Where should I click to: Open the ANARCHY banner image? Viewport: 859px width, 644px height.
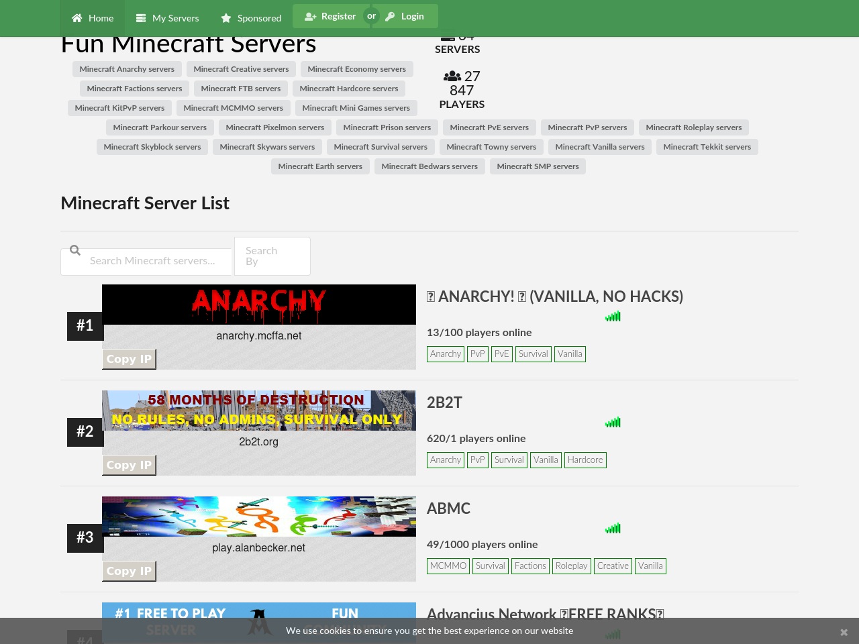(x=259, y=305)
